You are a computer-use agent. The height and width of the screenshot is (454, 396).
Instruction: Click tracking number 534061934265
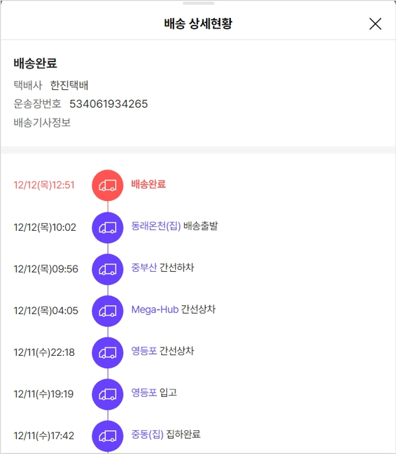click(109, 104)
